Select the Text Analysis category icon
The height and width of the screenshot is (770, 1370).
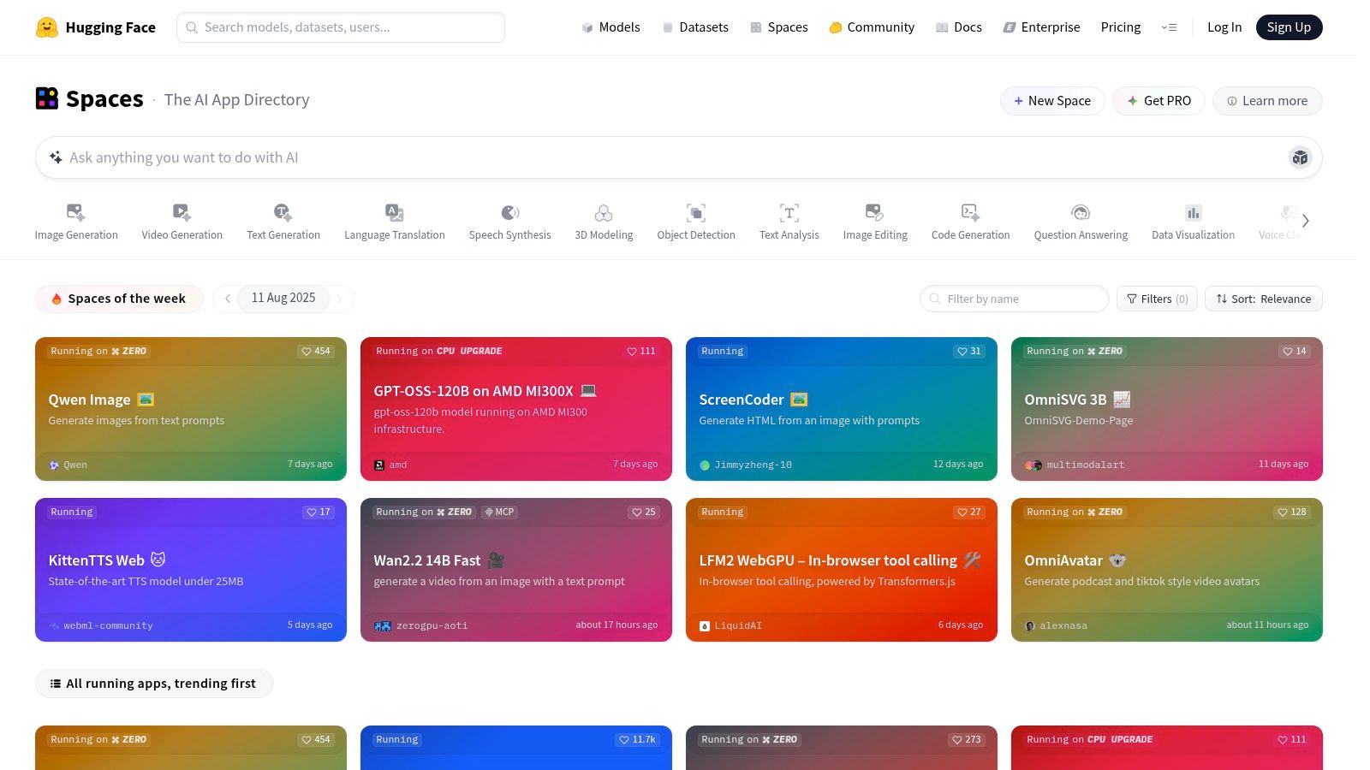789,212
